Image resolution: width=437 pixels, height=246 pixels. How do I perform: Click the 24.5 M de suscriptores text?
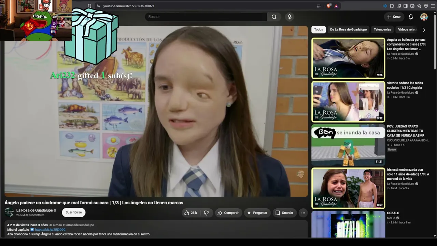pos(30,215)
